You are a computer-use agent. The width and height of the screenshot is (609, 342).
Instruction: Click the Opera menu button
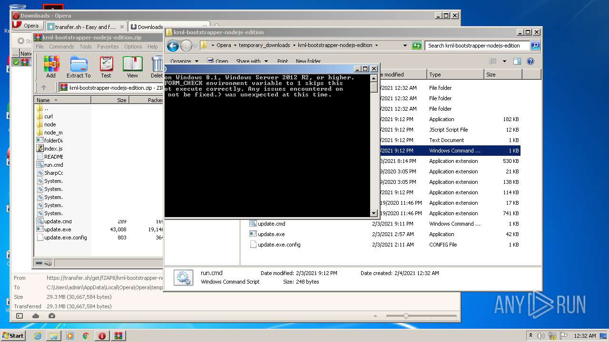tap(27, 26)
